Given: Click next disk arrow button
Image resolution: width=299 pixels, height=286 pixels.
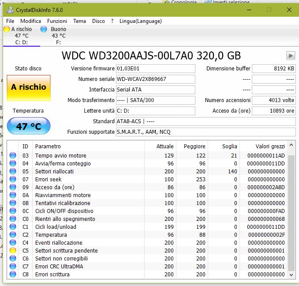Looking at the screenshot, I should pyautogui.click(x=291, y=56).
